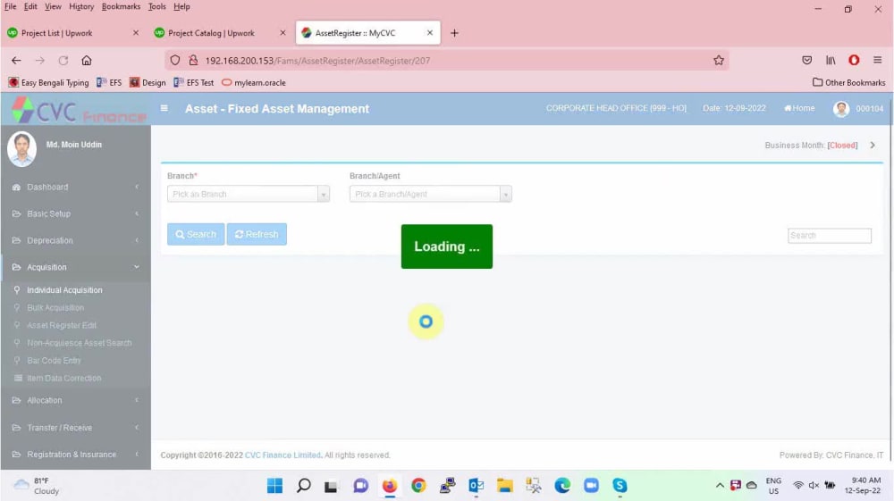The image size is (894, 501).
Task: Click the Opera extension icon in toolbar
Action: coord(854,61)
